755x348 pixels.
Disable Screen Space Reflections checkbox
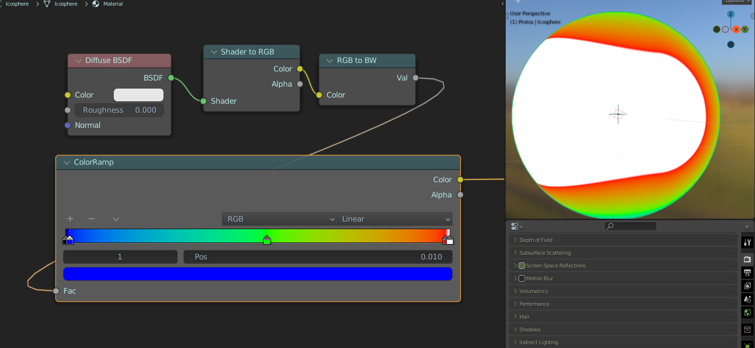coord(522,266)
